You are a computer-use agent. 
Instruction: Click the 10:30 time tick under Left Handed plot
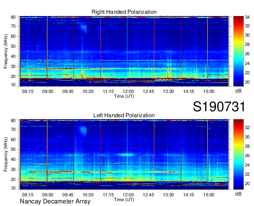[88, 195]
